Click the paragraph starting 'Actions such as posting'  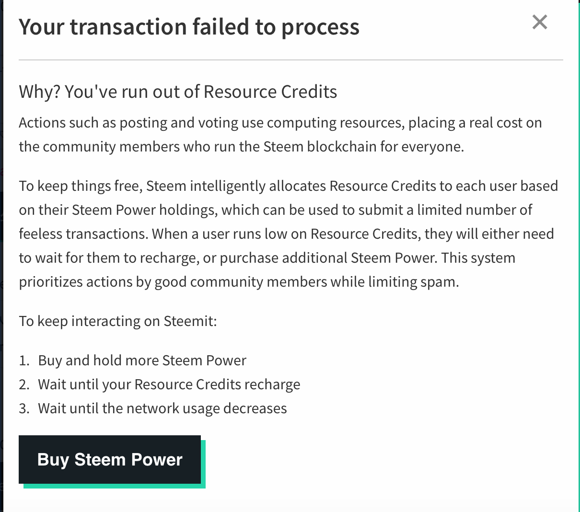coord(280,135)
